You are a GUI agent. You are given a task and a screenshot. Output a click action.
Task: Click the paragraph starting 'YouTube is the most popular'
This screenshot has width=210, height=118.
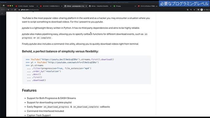click(86, 20)
